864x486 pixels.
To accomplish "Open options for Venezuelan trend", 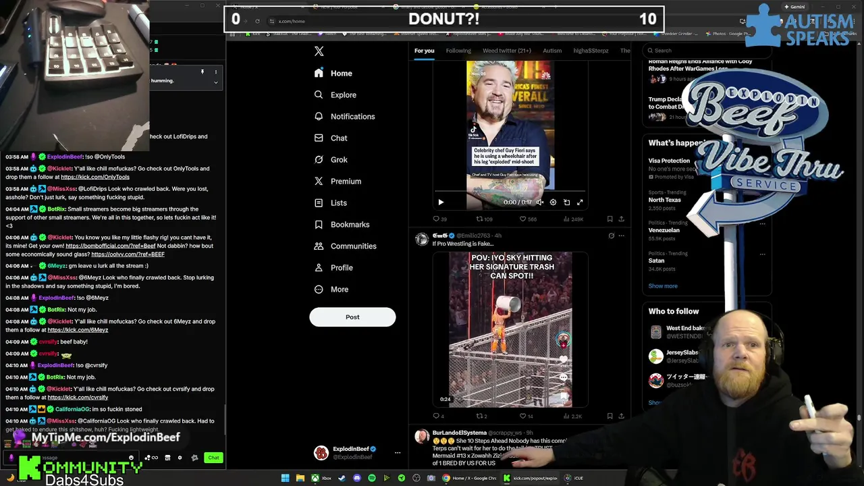I will pyautogui.click(x=762, y=223).
